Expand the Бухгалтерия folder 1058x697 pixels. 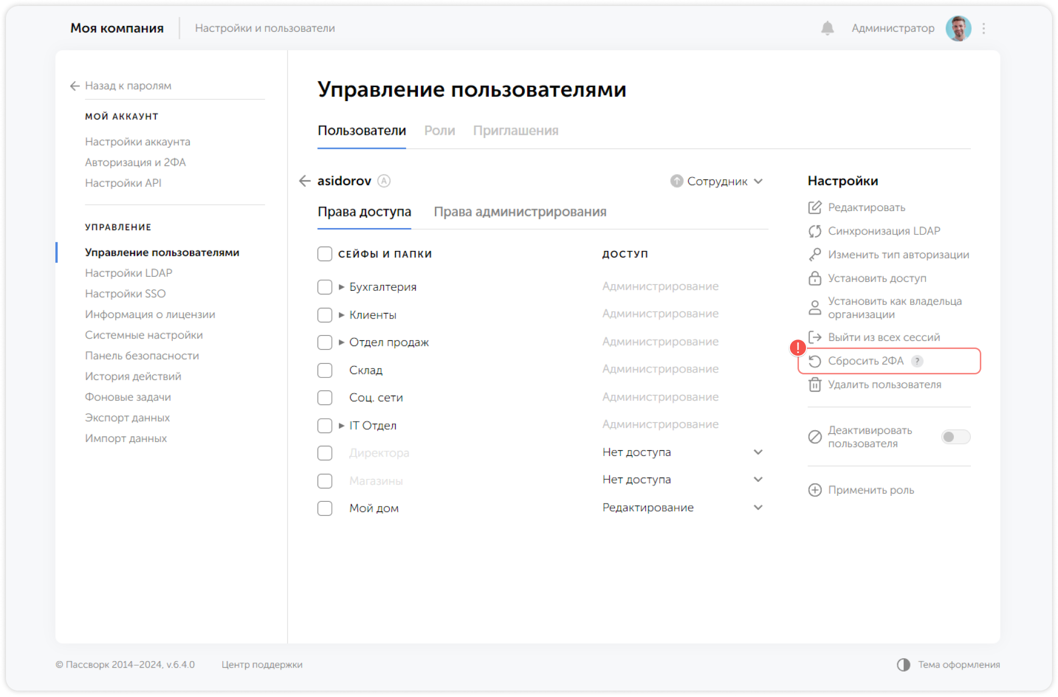coord(341,287)
